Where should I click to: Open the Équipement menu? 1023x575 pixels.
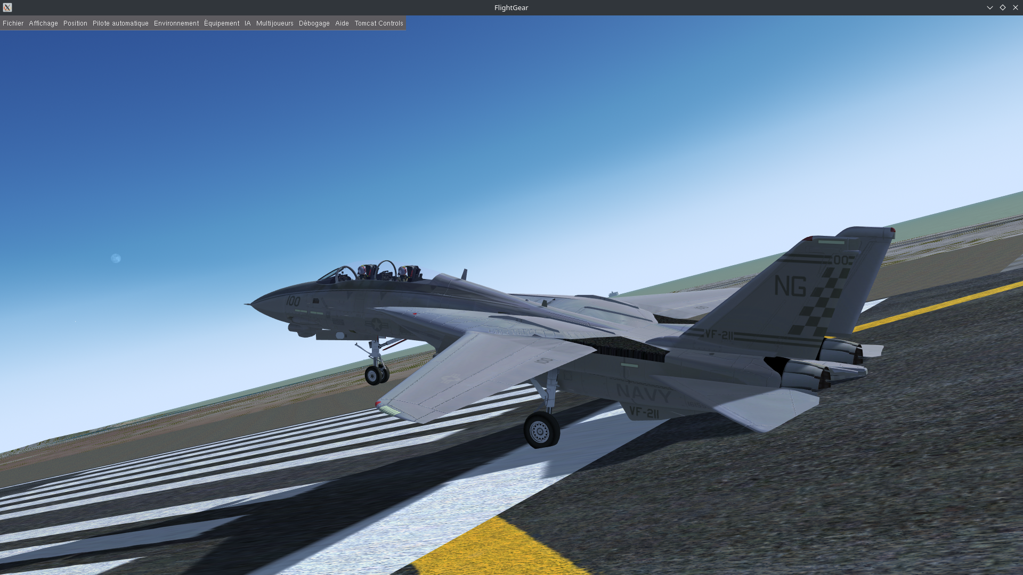coord(222,23)
